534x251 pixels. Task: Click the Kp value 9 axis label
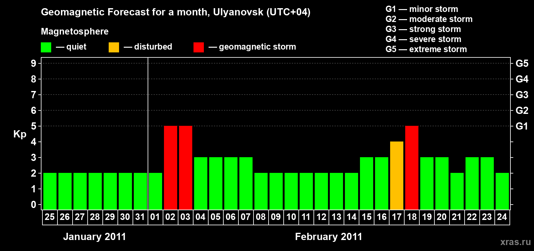[34, 63]
